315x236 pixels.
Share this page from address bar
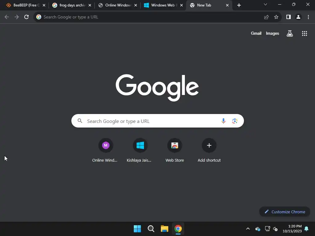click(266, 17)
